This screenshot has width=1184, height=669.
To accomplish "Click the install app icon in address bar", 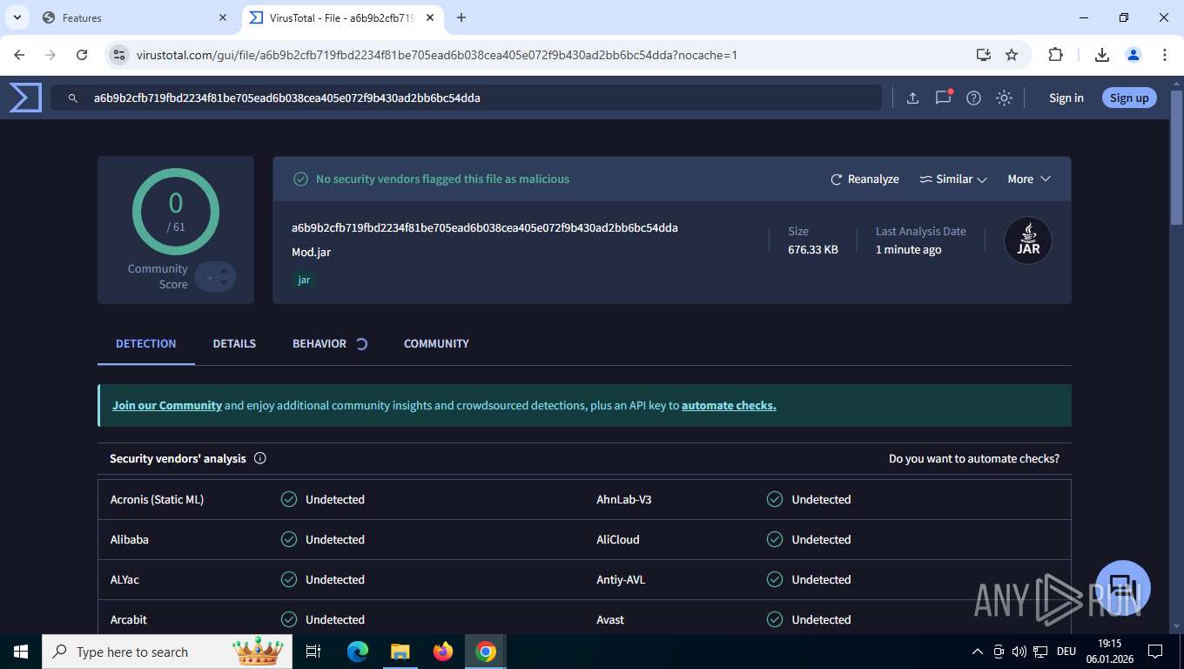I will point(983,55).
